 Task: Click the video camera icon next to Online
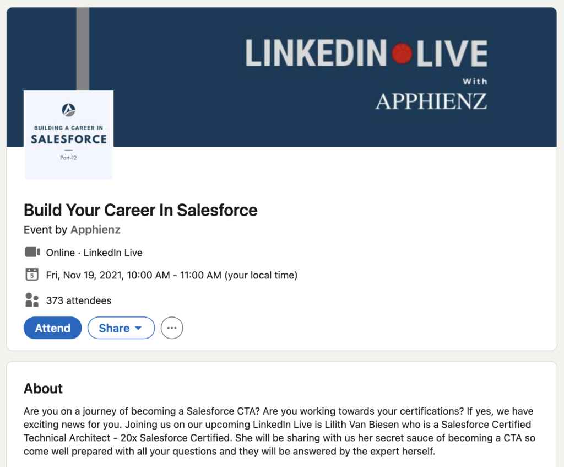click(x=32, y=252)
